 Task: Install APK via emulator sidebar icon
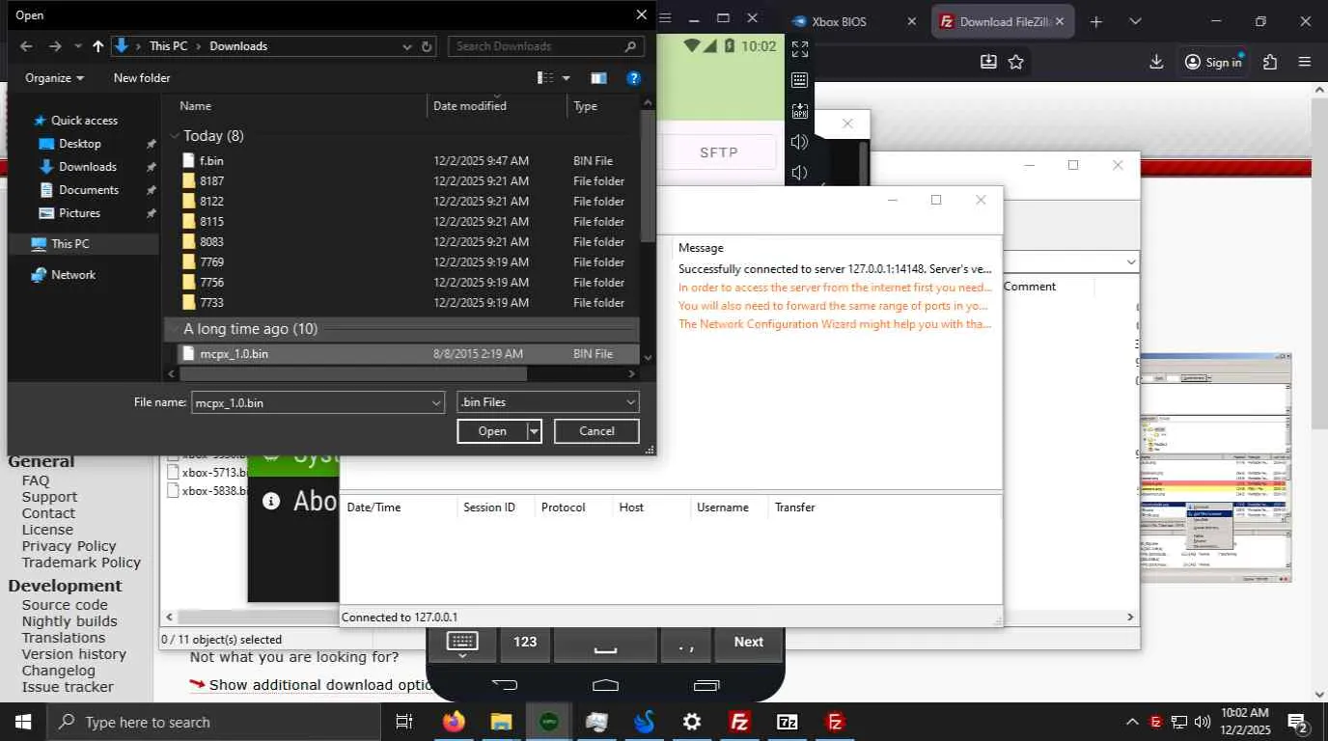799,111
